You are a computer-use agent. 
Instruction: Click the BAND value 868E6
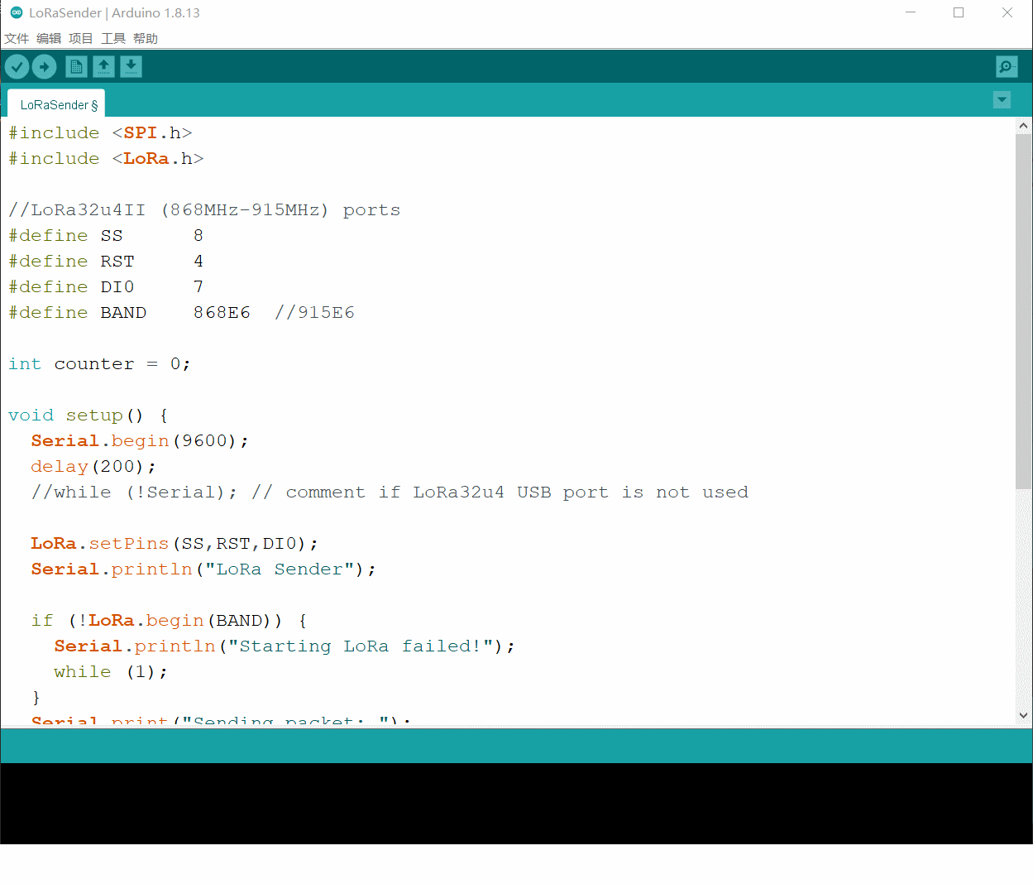click(x=222, y=312)
